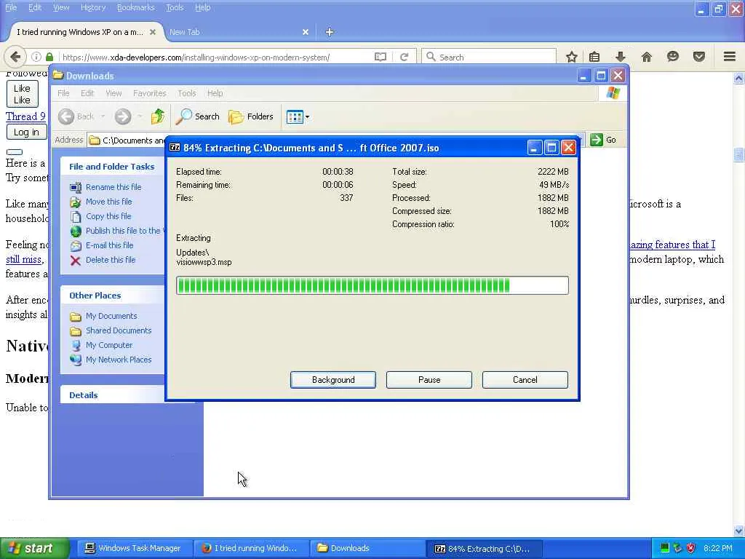This screenshot has width=745, height=559.
Task: Click Rename this file task
Action: tap(113, 187)
